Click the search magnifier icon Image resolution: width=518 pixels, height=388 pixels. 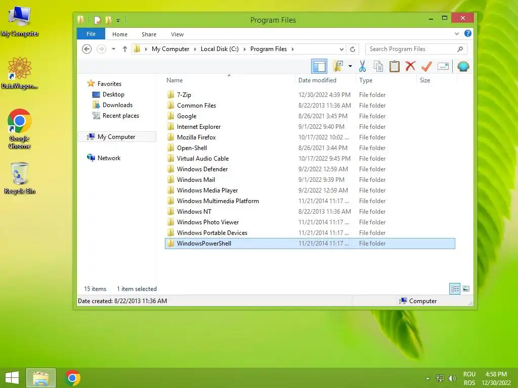coord(460,49)
